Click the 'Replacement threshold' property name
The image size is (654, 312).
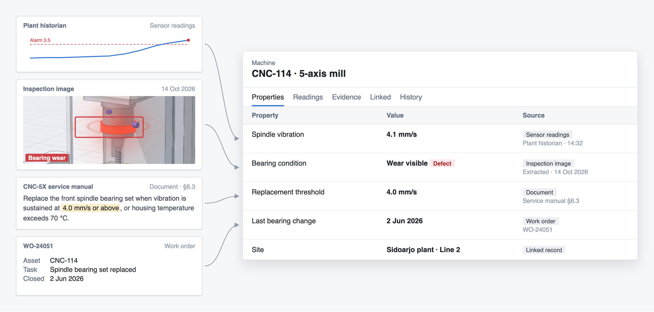tap(288, 192)
